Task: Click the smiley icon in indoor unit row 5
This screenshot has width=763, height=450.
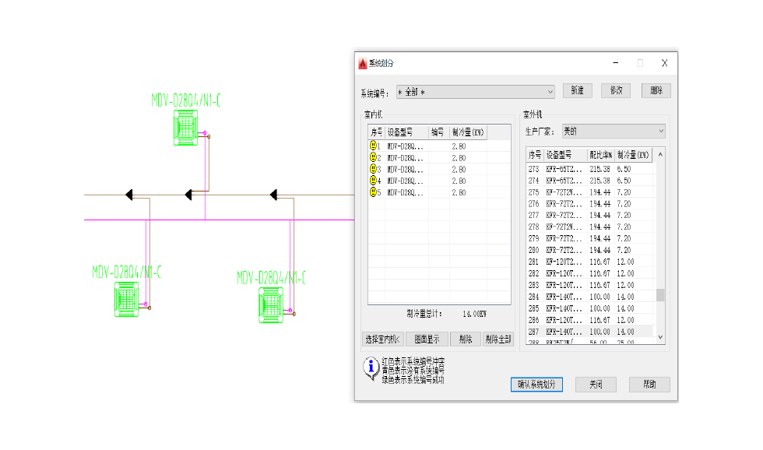Action: tap(373, 192)
